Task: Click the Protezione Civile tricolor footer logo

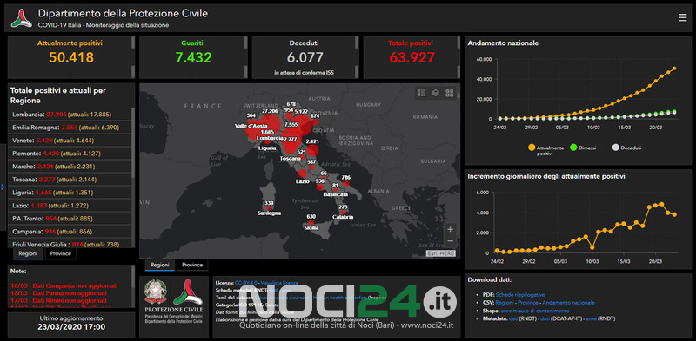Action: 188,292
